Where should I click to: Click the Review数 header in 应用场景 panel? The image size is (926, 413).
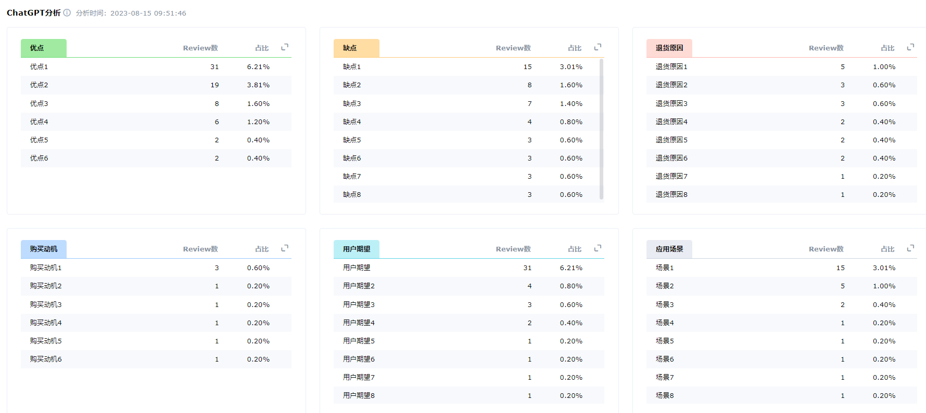826,249
